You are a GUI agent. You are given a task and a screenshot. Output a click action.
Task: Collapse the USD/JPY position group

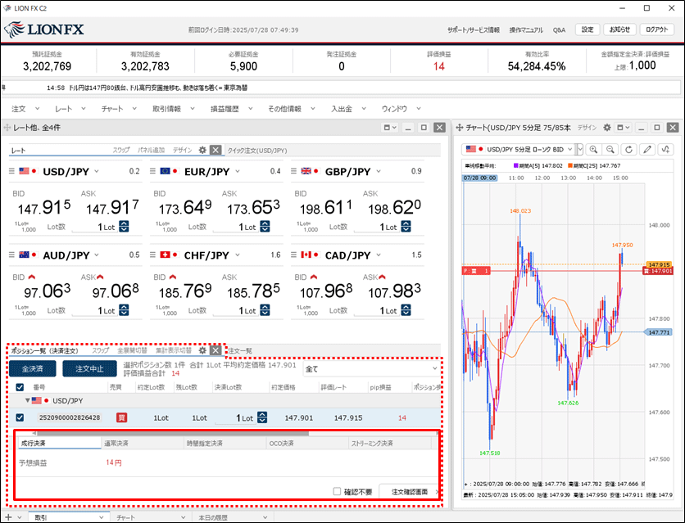click(x=28, y=401)
